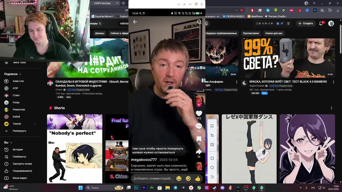Open the browser hamburger menu

[314, 3]
